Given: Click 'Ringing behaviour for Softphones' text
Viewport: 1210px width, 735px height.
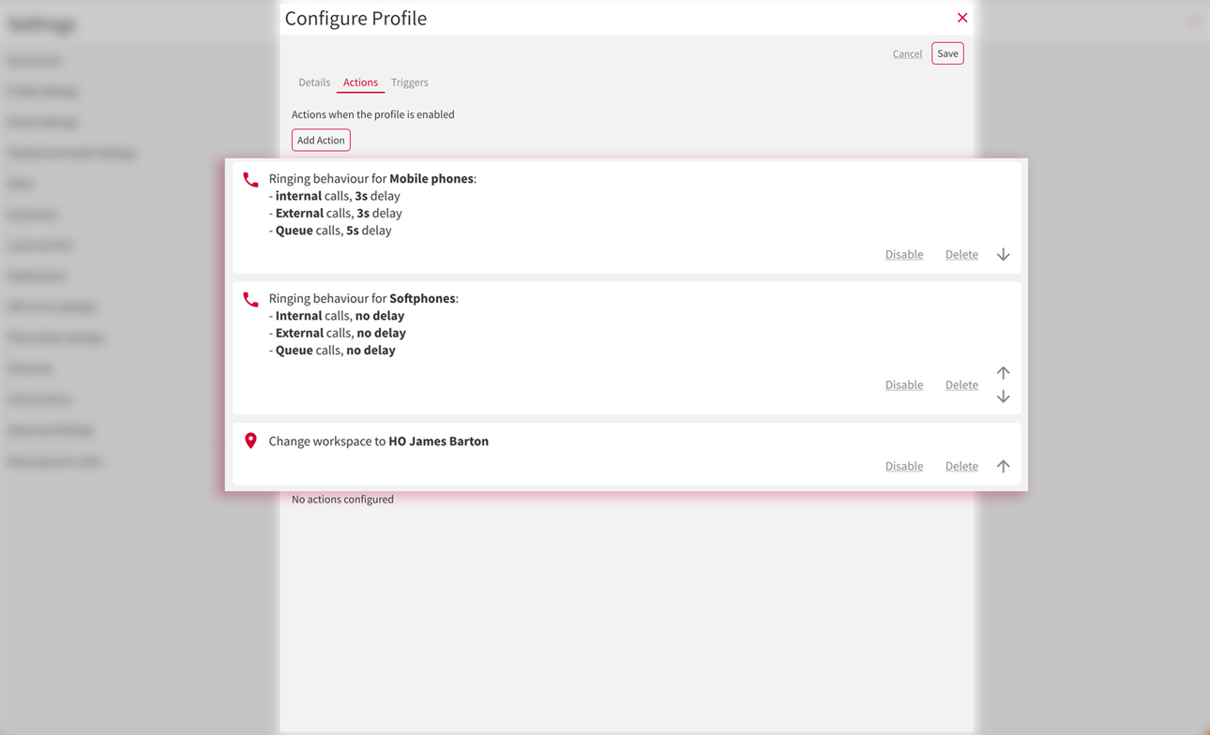Looking at the screenshot, I should 363,298.
